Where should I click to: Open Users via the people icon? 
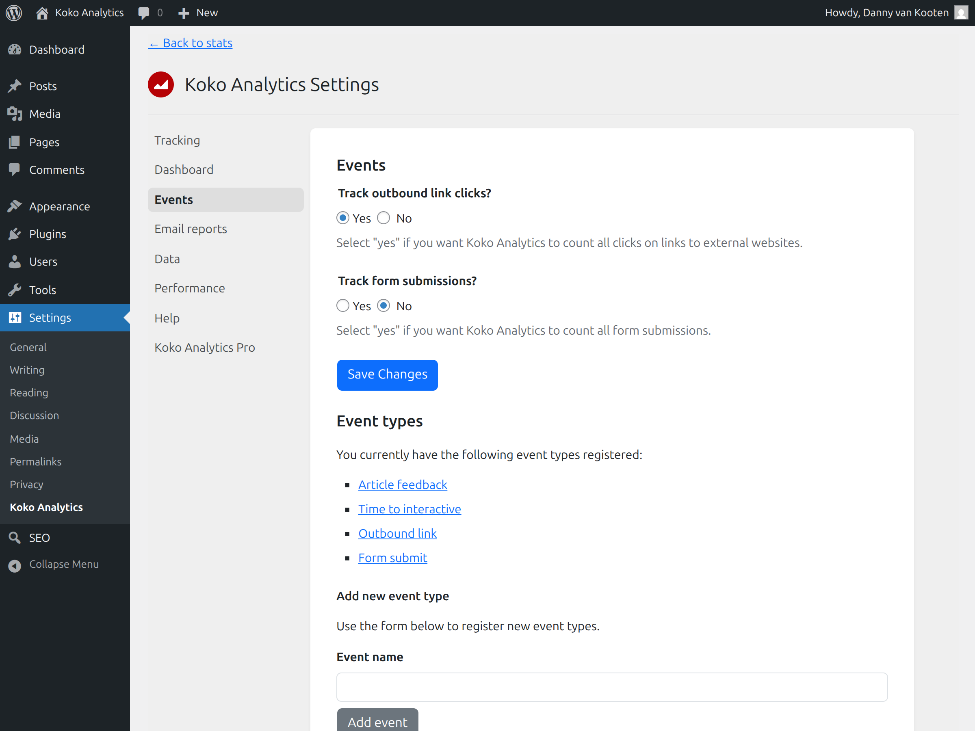coord(15,261)
